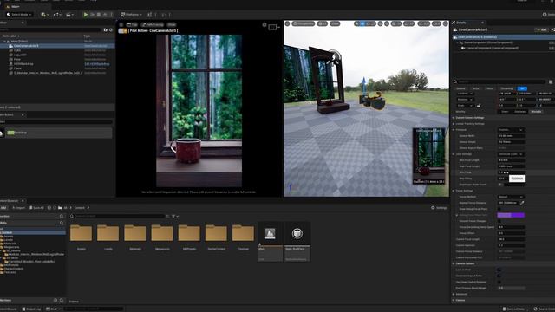
Task: Switch Details filter to Streaming tab
Action: (x=506, y=88)
